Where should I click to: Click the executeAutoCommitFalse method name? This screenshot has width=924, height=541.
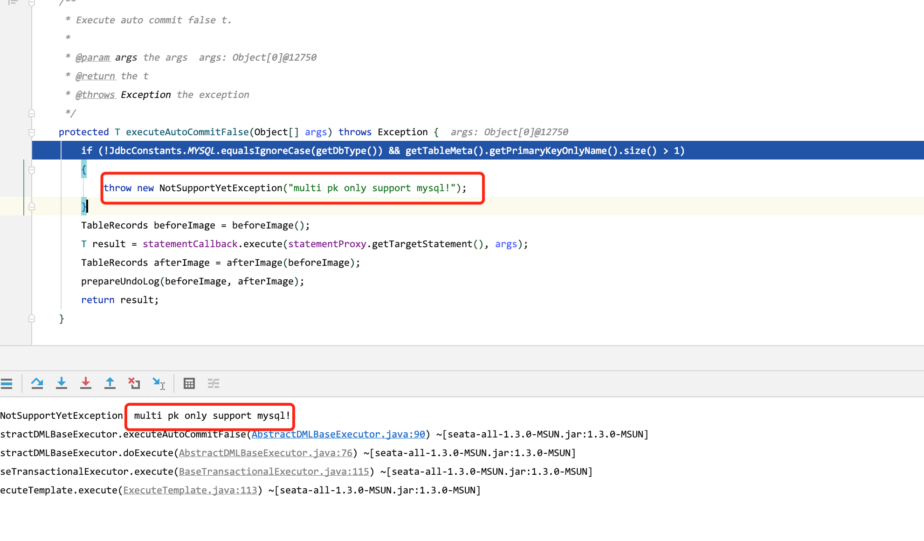(187, 132)
